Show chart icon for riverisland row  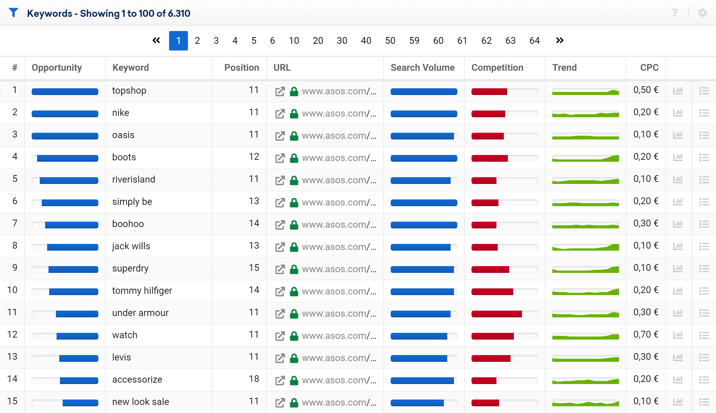678,180
